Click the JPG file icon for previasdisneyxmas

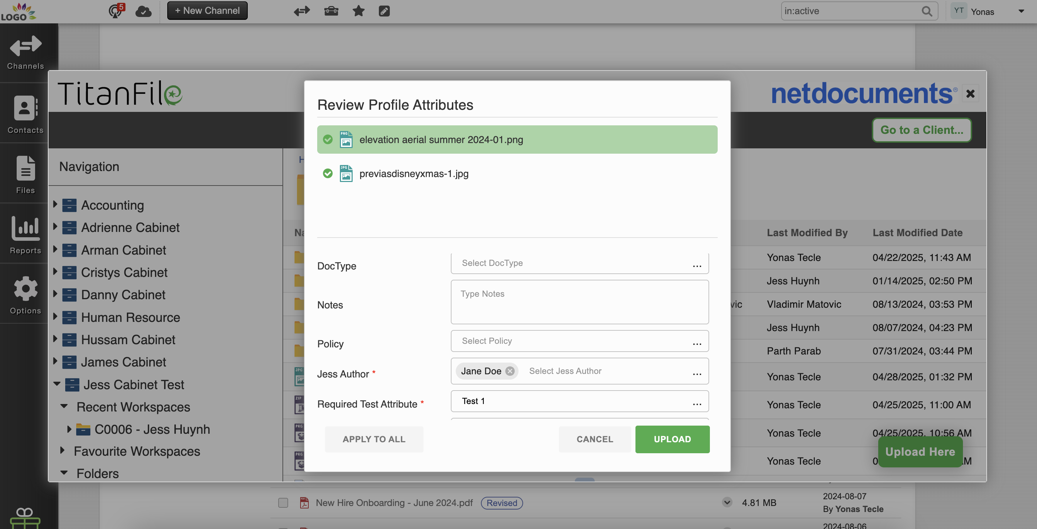[346, 174]
